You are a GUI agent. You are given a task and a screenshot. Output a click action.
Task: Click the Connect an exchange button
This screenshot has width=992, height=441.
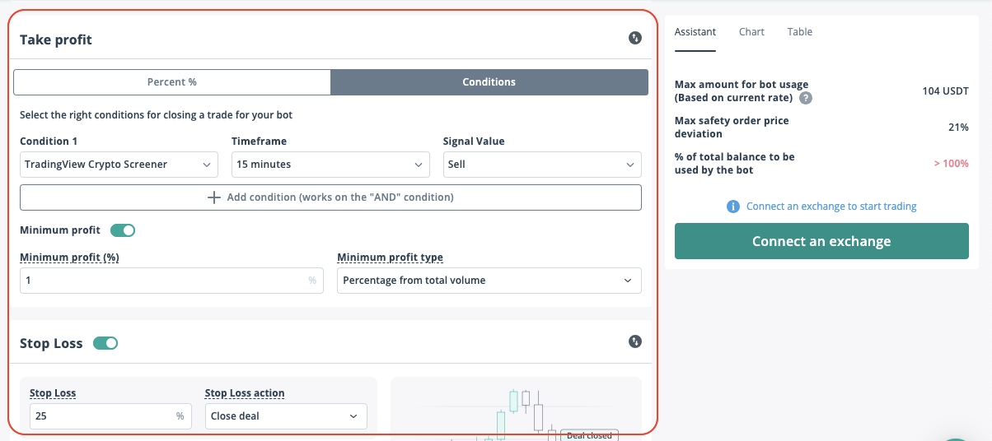(821, 242)
